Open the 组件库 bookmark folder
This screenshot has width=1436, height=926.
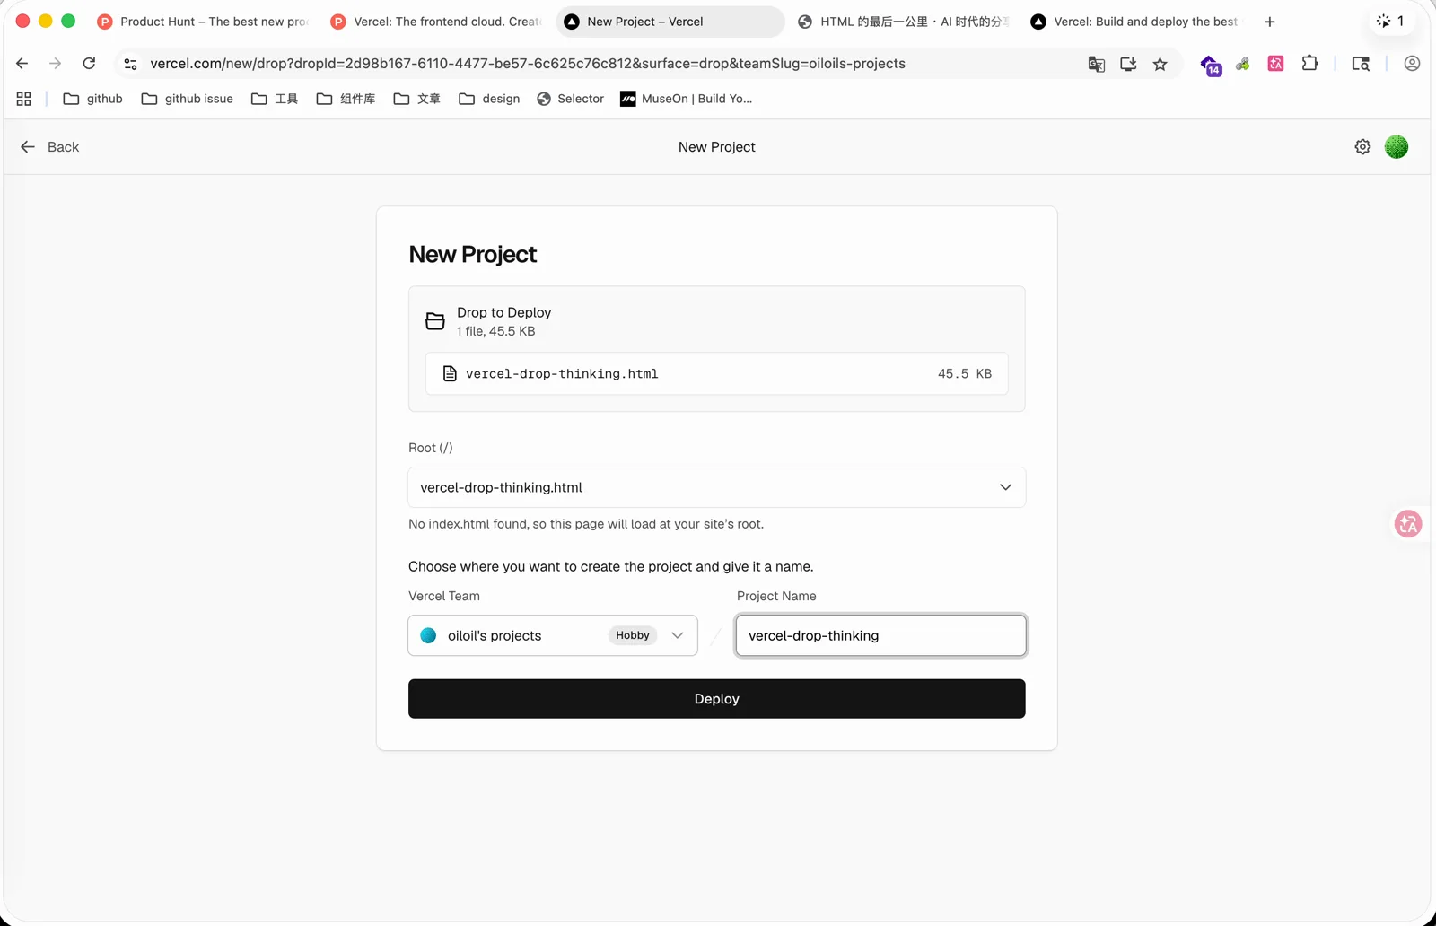[x=346, y=99]
